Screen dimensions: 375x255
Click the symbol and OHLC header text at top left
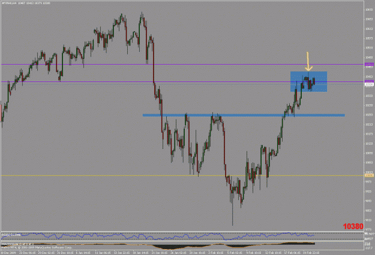tap(26, 3)
